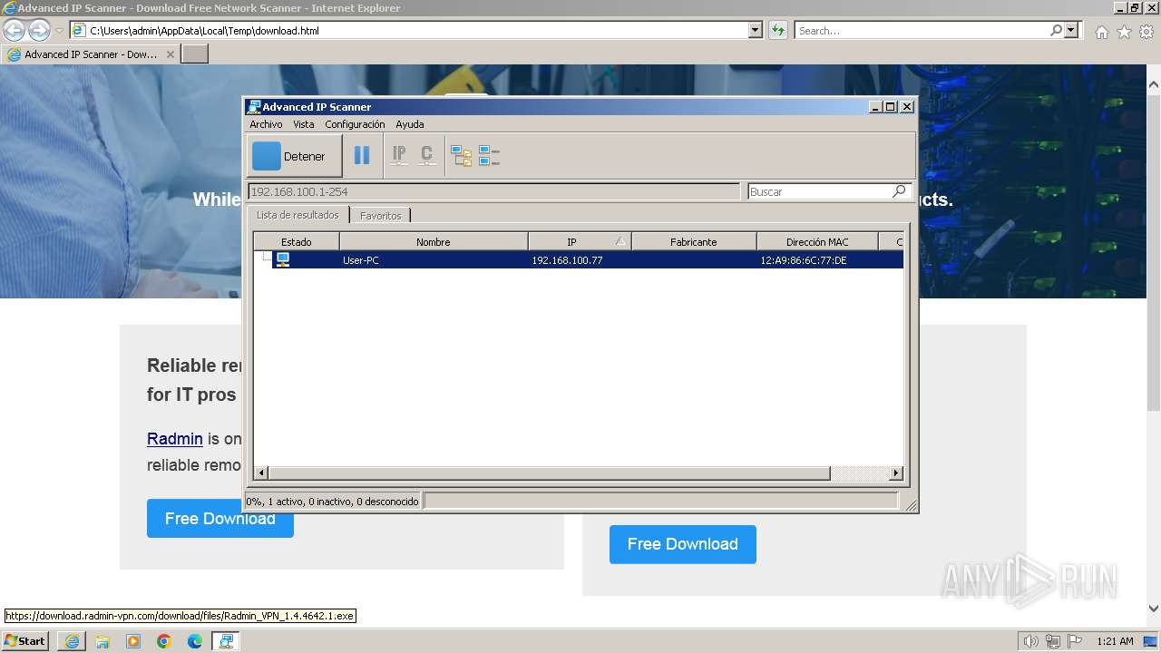
Task: Open IE Favorites star icon
Action: coord(1124,32)
